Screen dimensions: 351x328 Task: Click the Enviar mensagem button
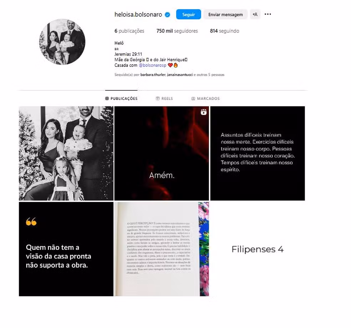point(225,15)
